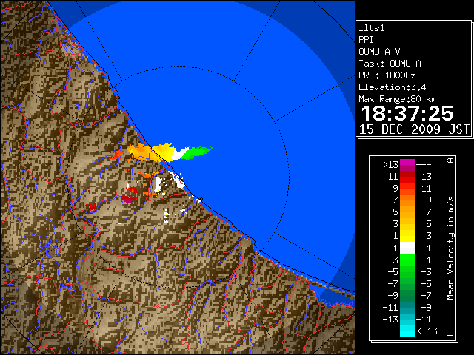Click the '13' label in the legend's right column
The width and height of the screenshot is (474, 355).
click(x=427, y=177)
